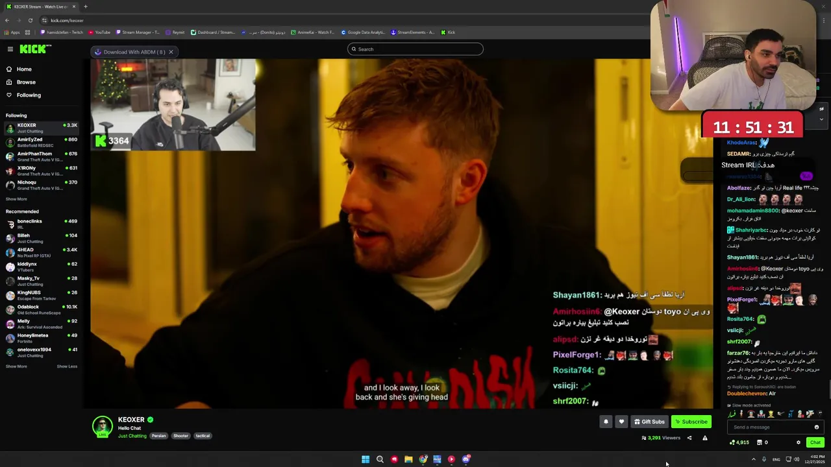The image size is (831, 467).
Task: Open the YouTube bookmark
Action: (99, 32)
